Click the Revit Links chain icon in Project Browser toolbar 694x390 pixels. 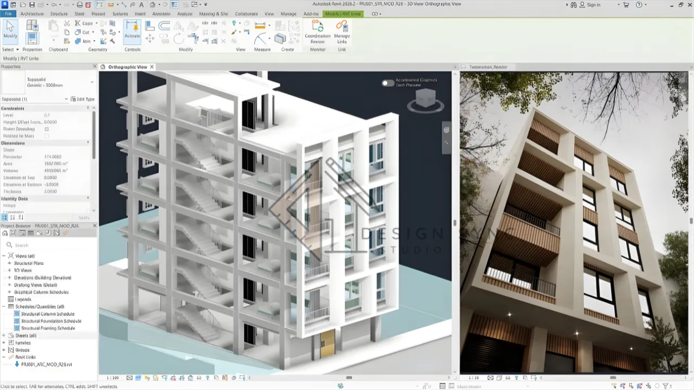[66, 233]
